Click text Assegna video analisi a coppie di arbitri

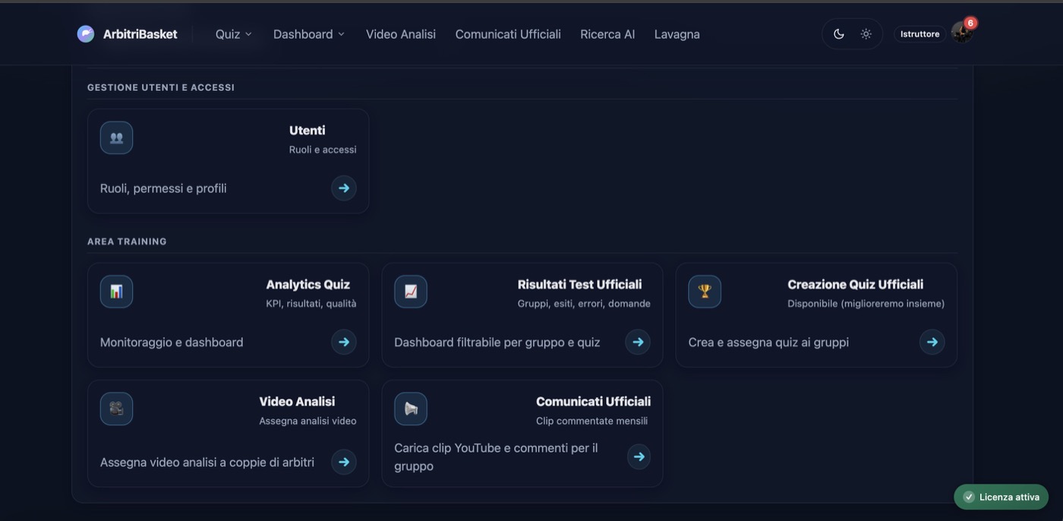(x=207, y=462)
